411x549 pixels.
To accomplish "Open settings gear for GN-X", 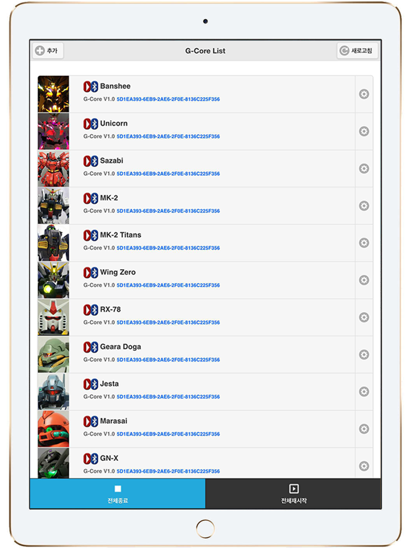I will click(364, 466).
